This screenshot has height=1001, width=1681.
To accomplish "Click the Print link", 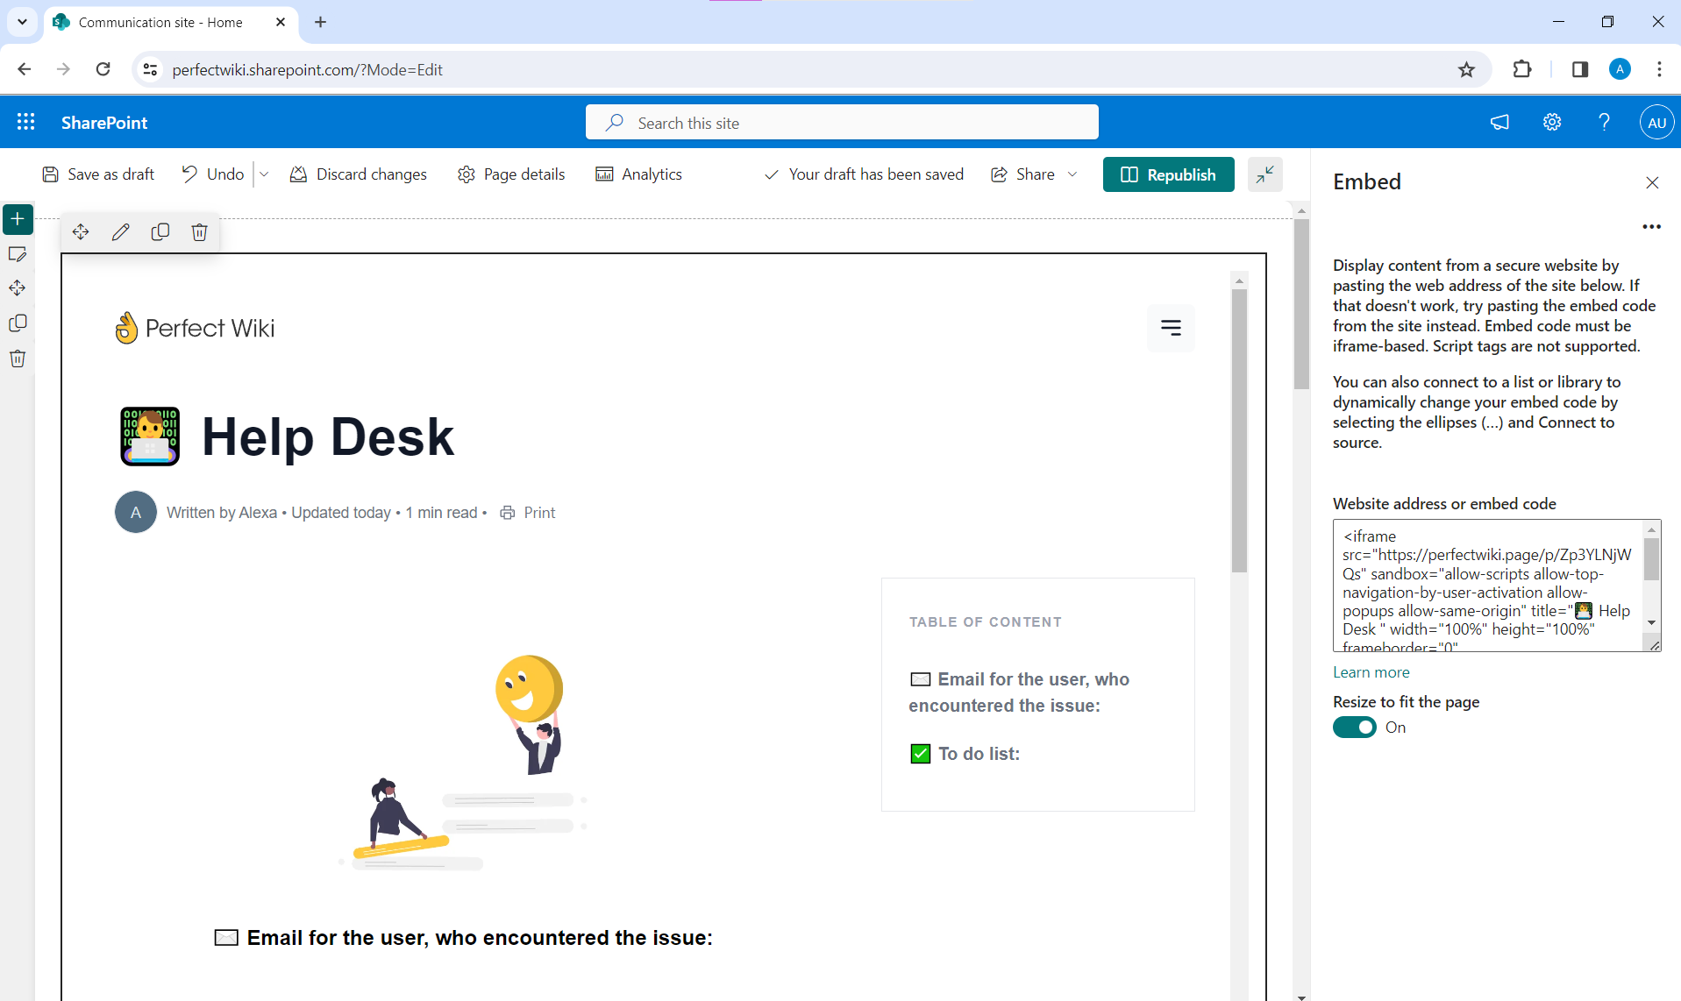I will point(528,513).
